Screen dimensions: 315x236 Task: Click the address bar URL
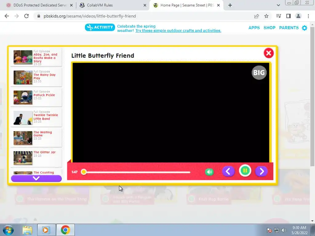90,16
